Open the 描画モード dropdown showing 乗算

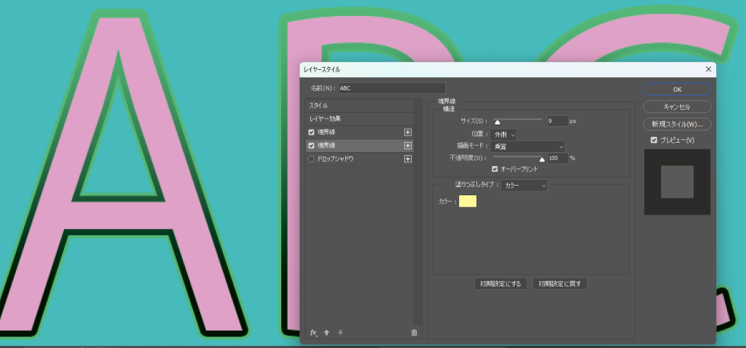[x=528, y=146]
